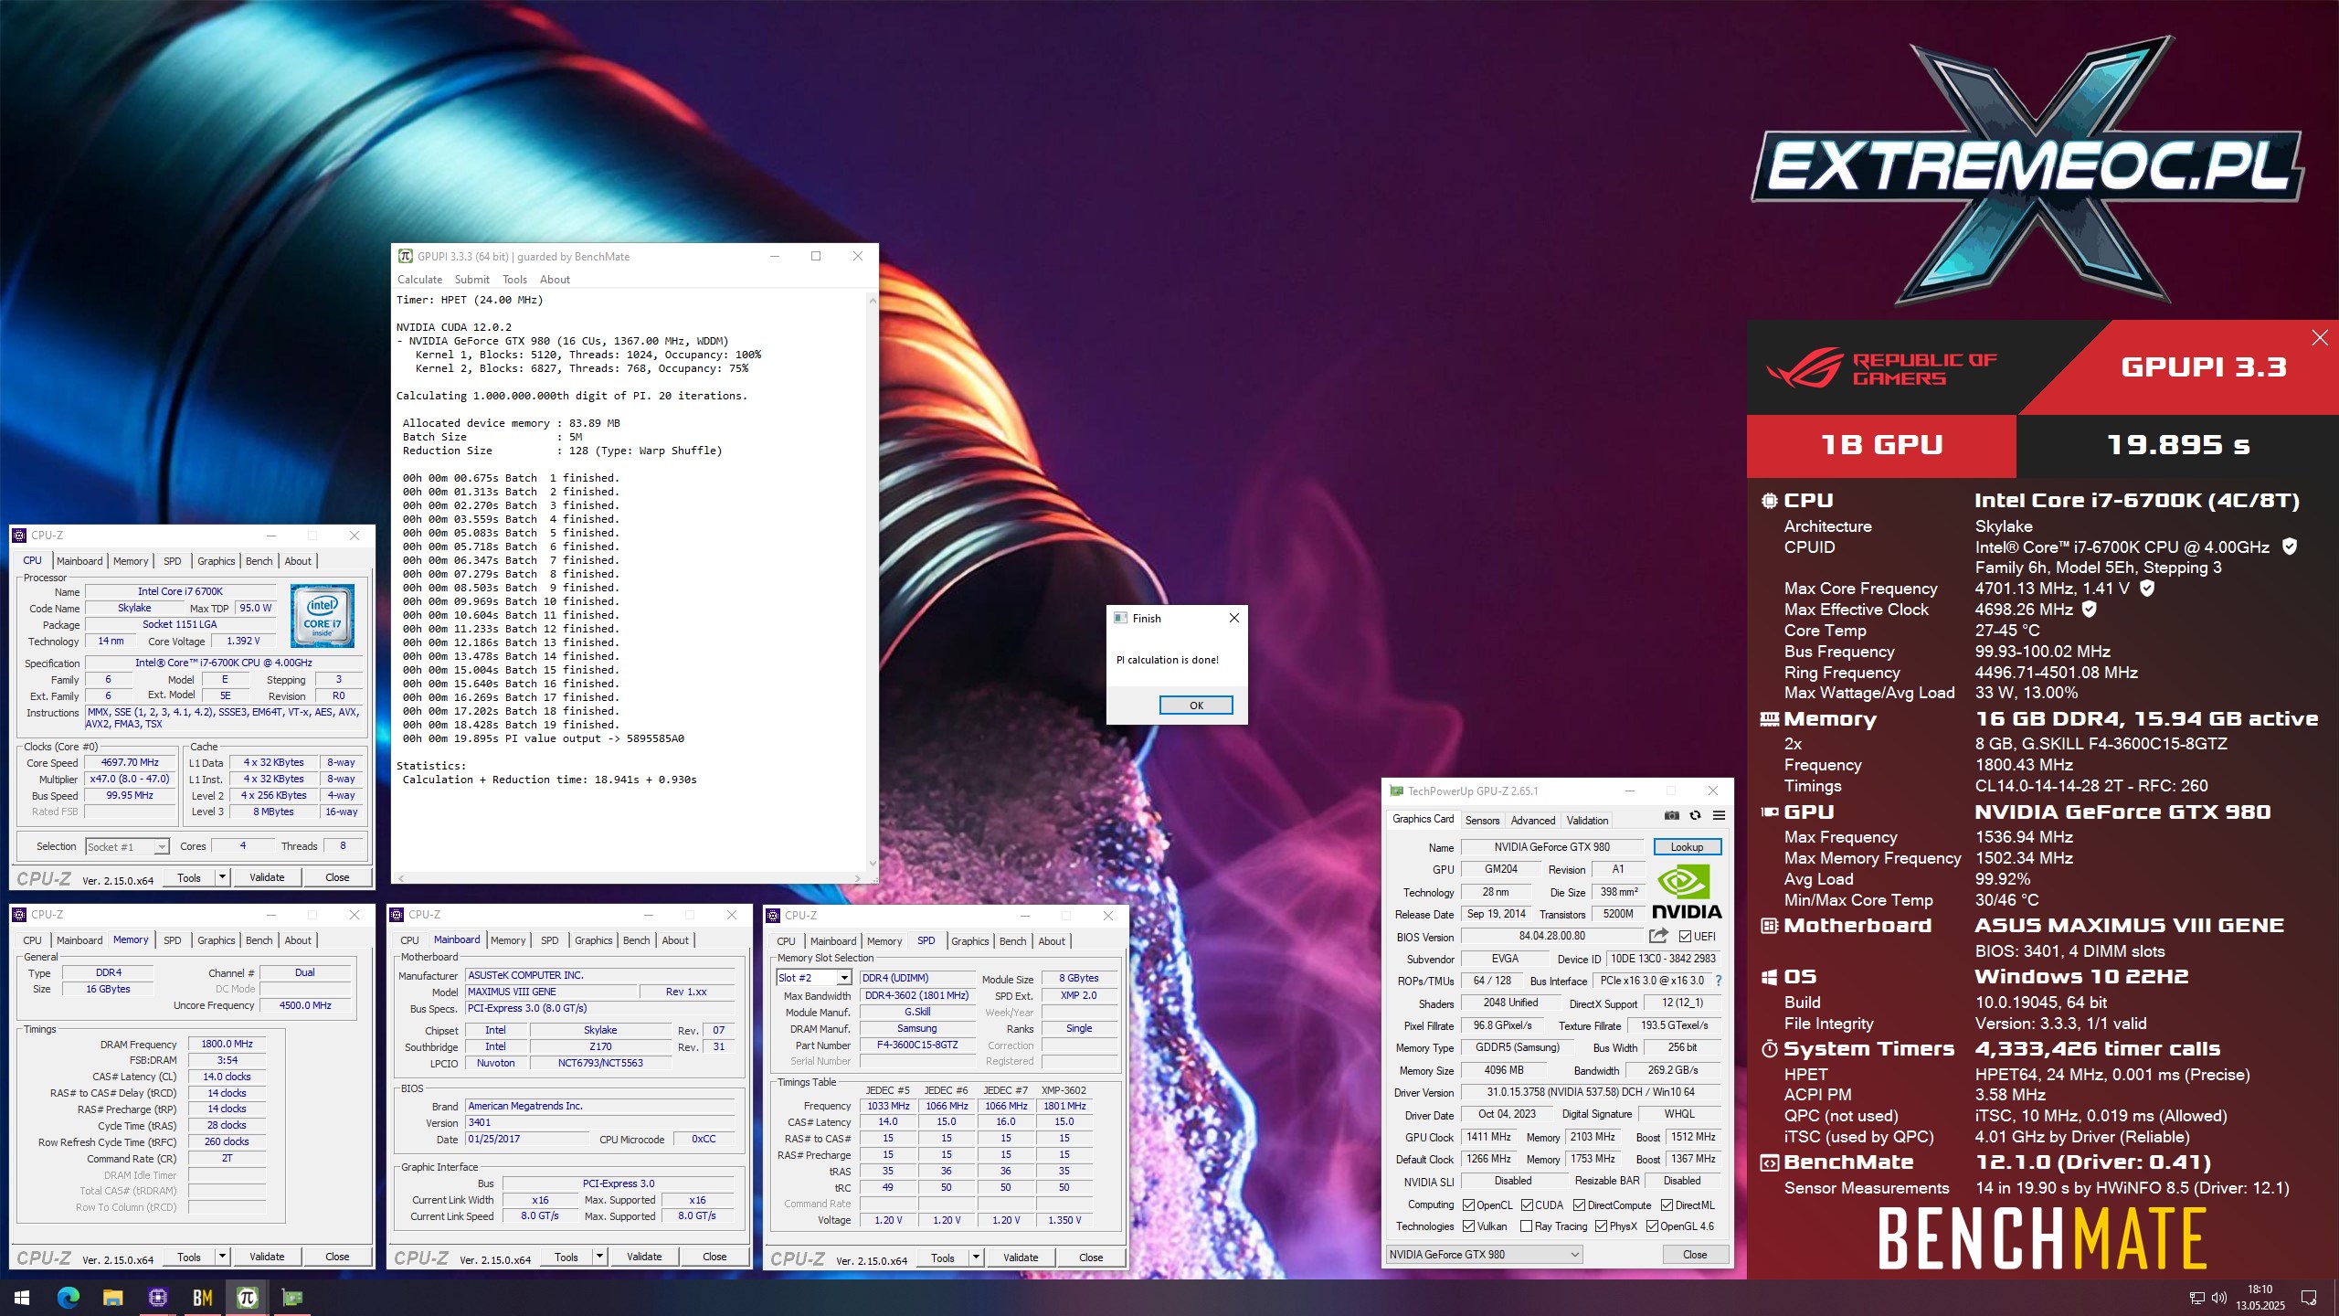
Task: Toggle the OpenGL 4.6 checkbox
Action: 1652,1226
